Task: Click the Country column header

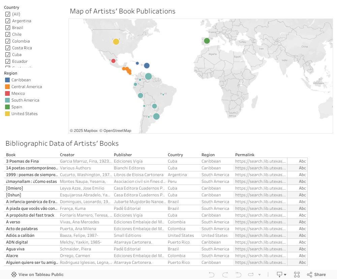Action: click(175, 155)
